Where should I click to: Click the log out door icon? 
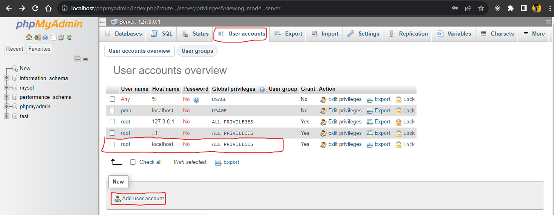point(37,37)
